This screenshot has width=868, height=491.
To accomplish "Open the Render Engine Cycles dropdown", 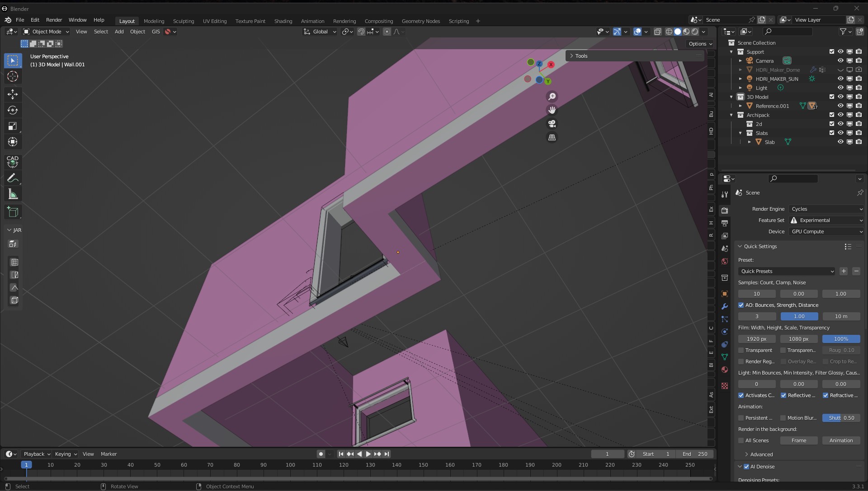I will tap(827, 209).
